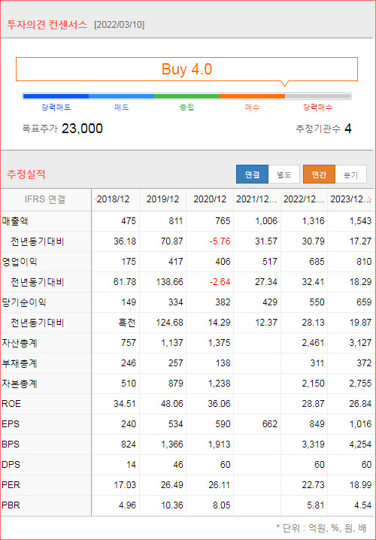Click 흑전 cell in 2018/12 column
The width and height of the screenshot is (376, 540).
[126, 323]
